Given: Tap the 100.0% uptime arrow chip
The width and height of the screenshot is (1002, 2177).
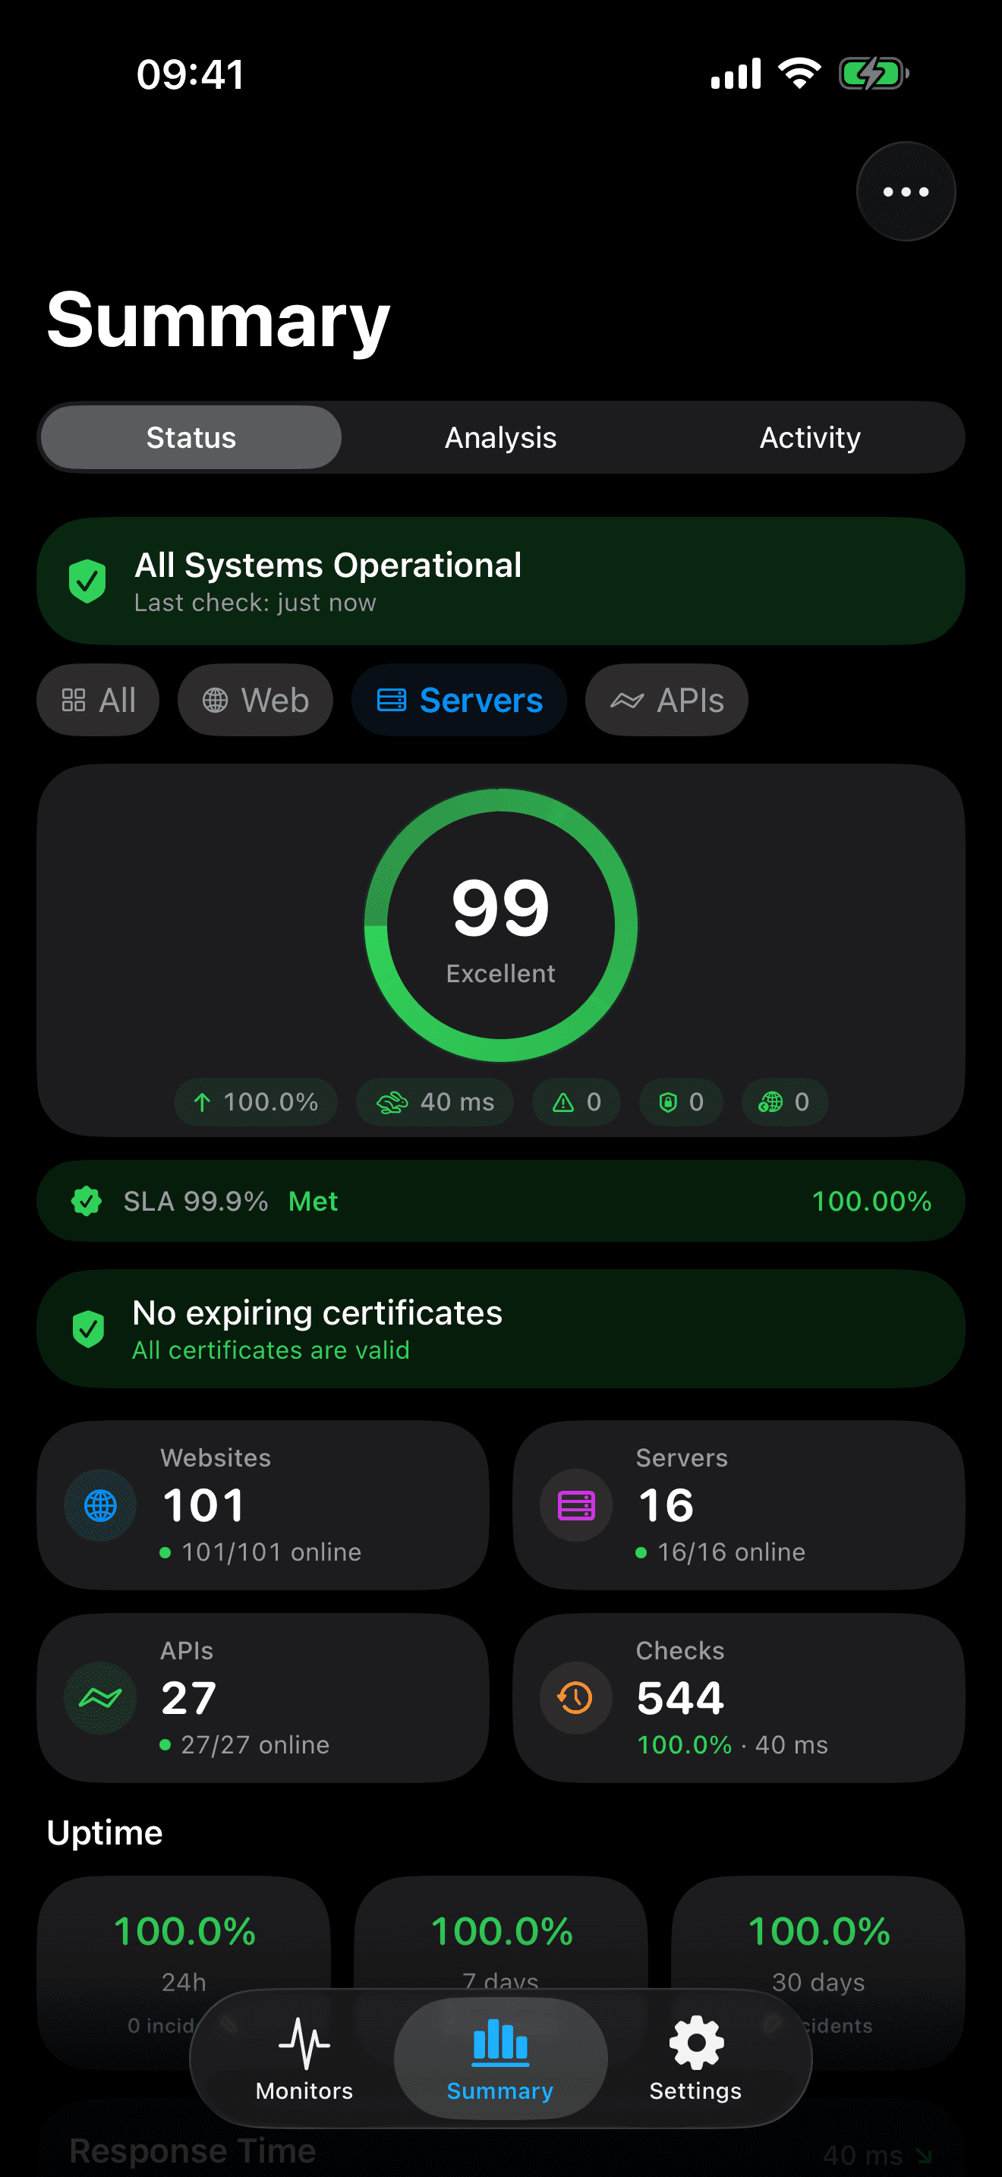Looking at the screenshot, I should [x=255, y=1102].
